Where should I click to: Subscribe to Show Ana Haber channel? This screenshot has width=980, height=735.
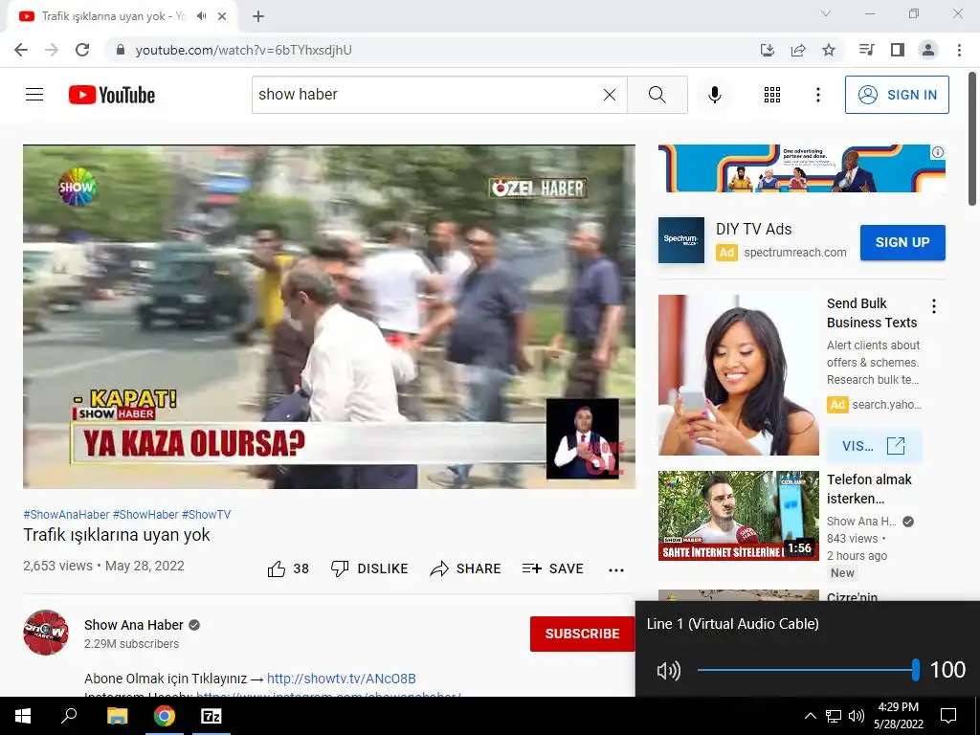click(x=583, y=634)
